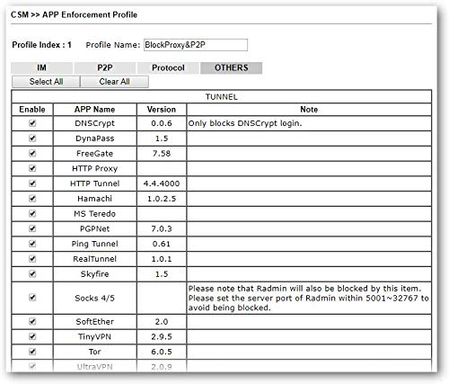Click the Note column header
This screenshot has width=449, height=384.
click(309, 110)
